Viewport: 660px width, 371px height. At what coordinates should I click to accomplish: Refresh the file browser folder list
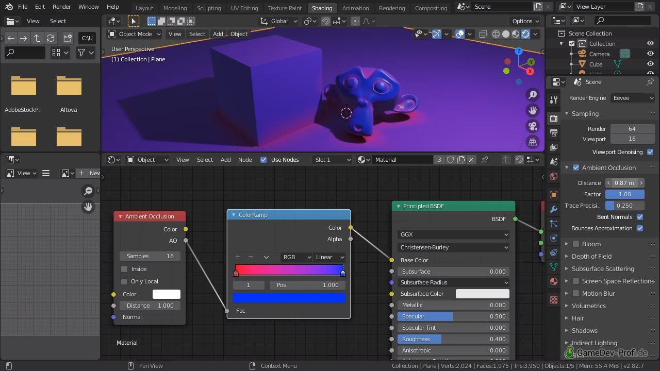point(50,38)
